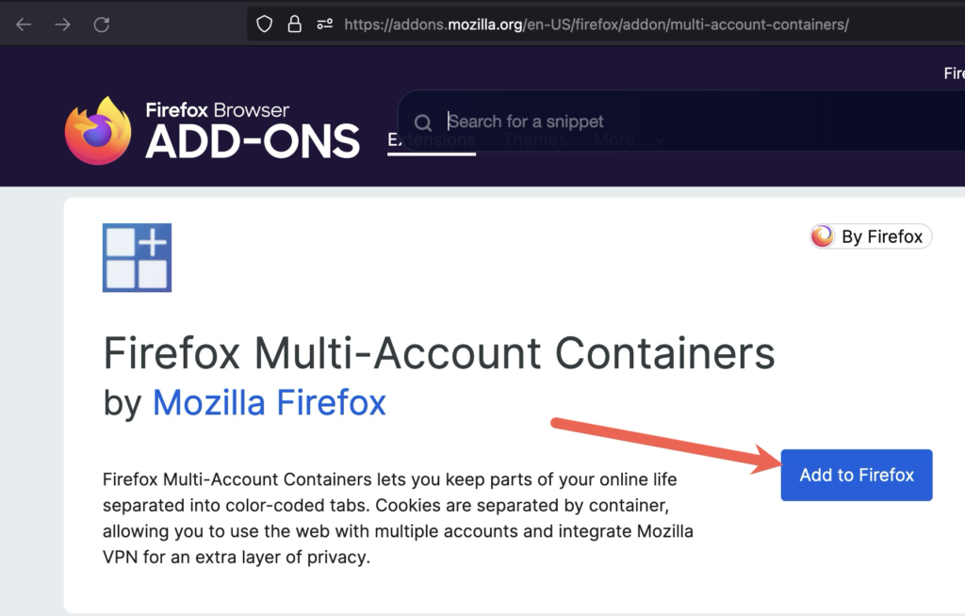Screen dimensions: 965x616
Task: Click the By Firefox badge text
Action: pos(882,236)
